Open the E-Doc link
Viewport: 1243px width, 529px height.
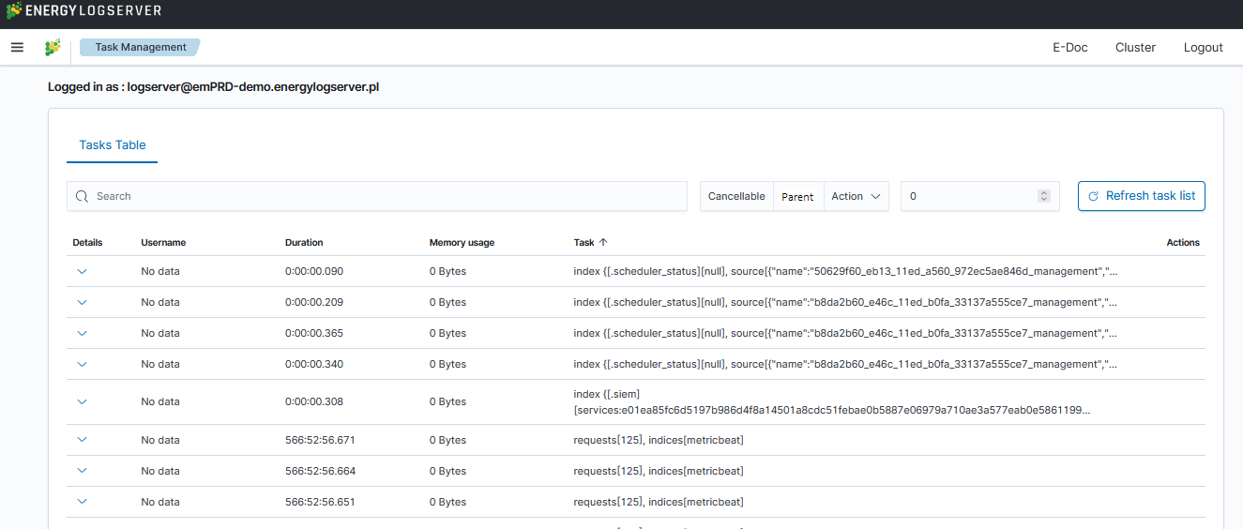(x=1069, y=47)
